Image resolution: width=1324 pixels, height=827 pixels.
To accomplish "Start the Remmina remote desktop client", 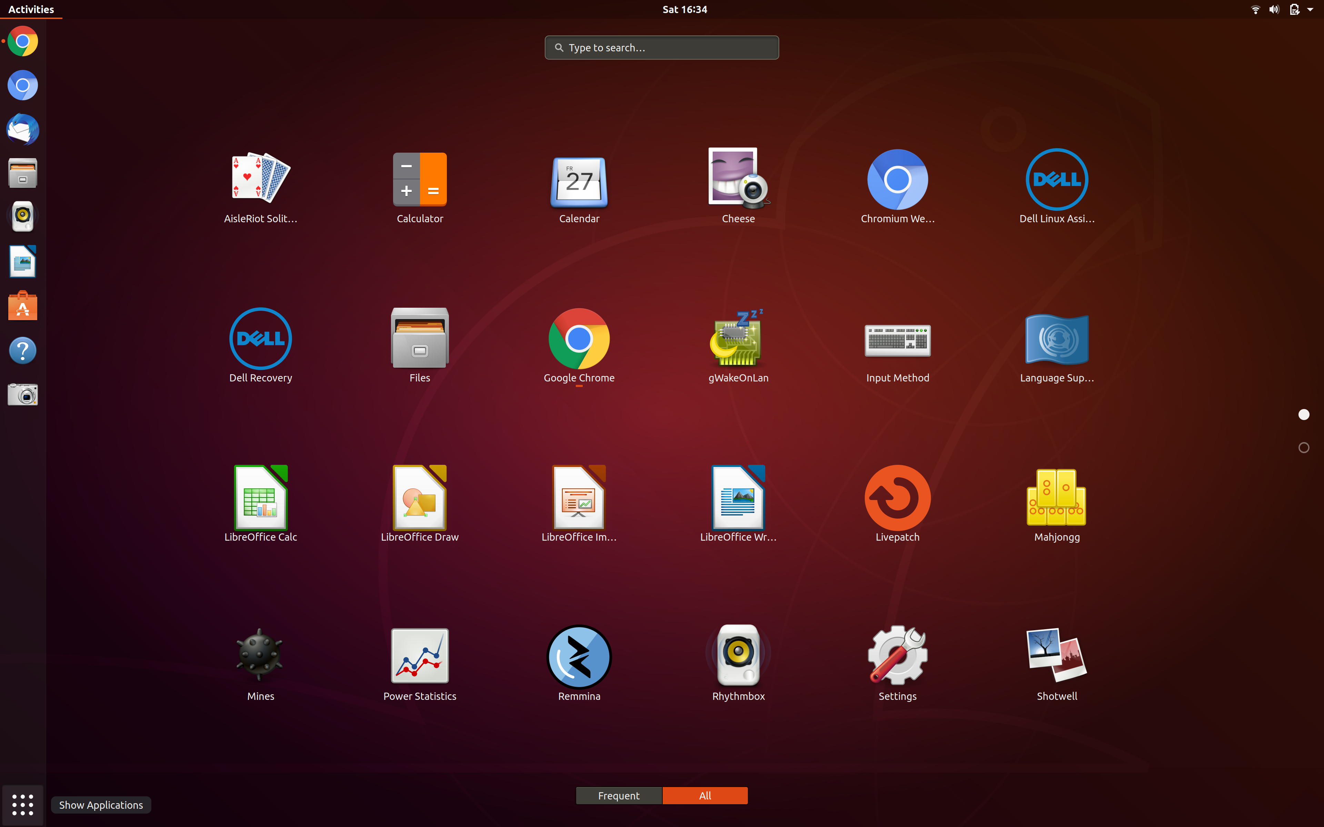I will pos(579,656).
